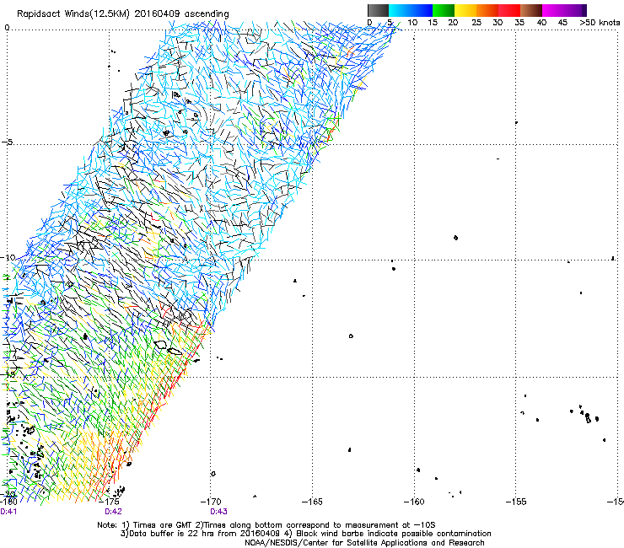
Task: Click the '-175' longitude axis label
Action: pos(110,502)
